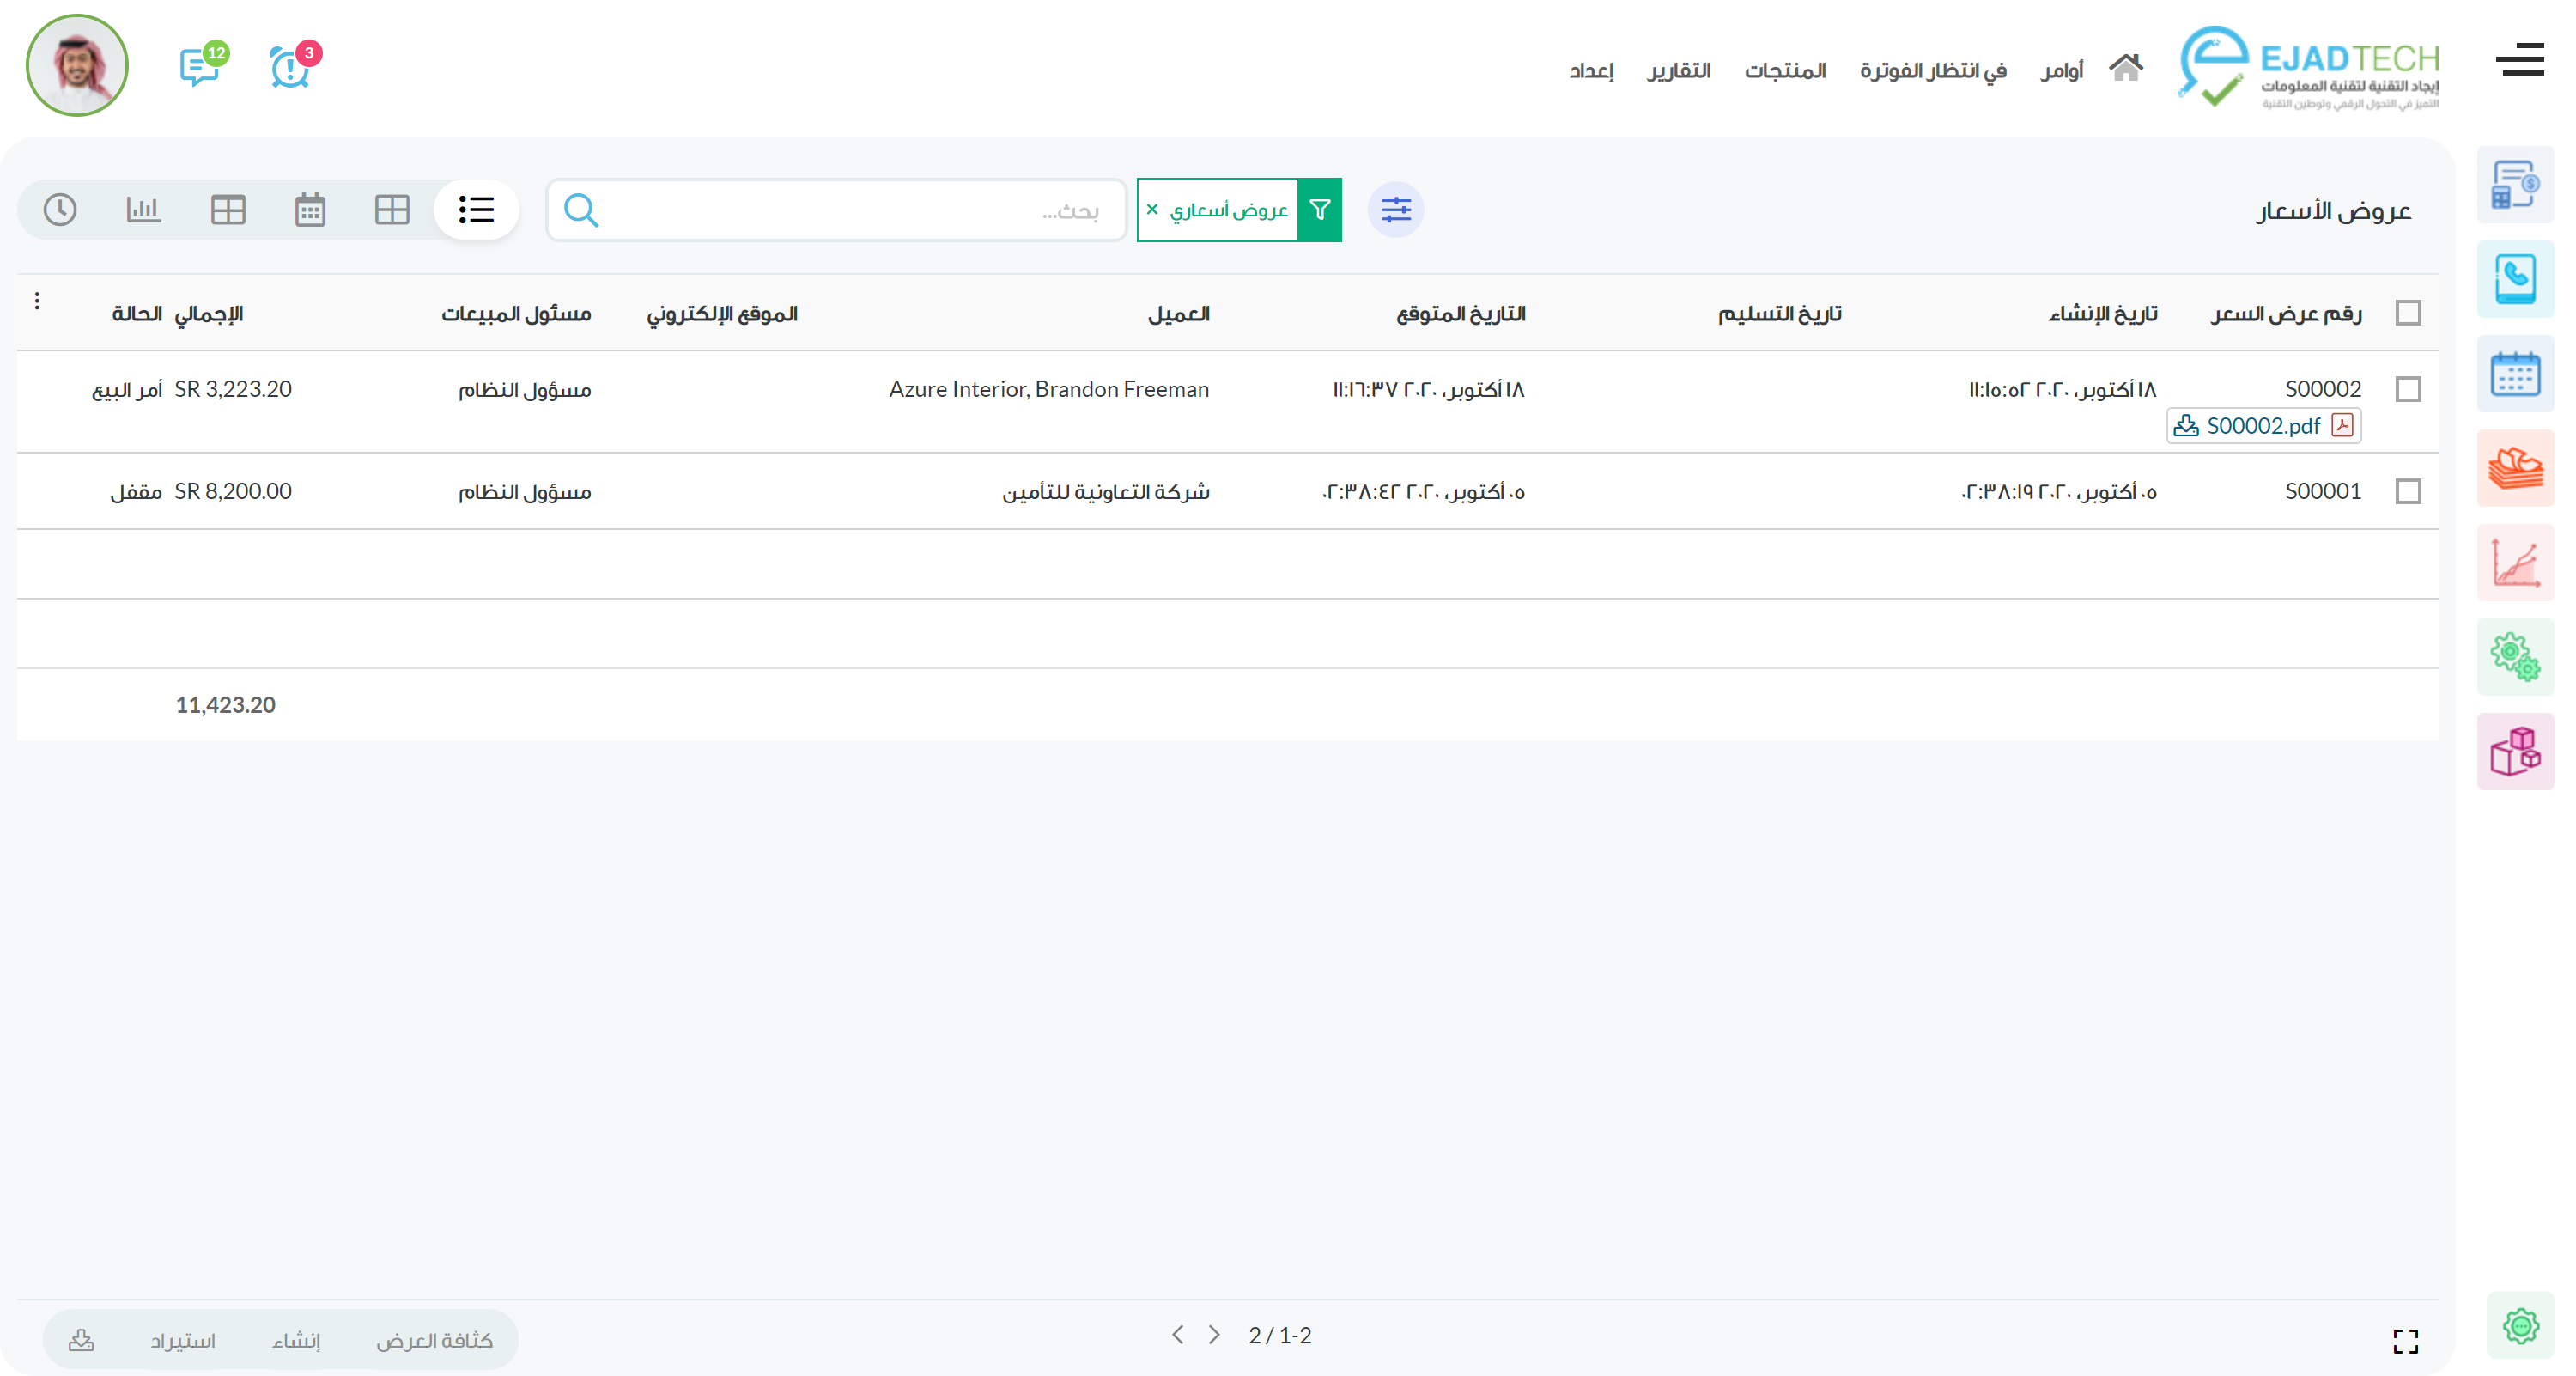Switch to calendar view icon
Image resolution: width=2576 pixels, height=1376 pixels.
pos(310,210)
